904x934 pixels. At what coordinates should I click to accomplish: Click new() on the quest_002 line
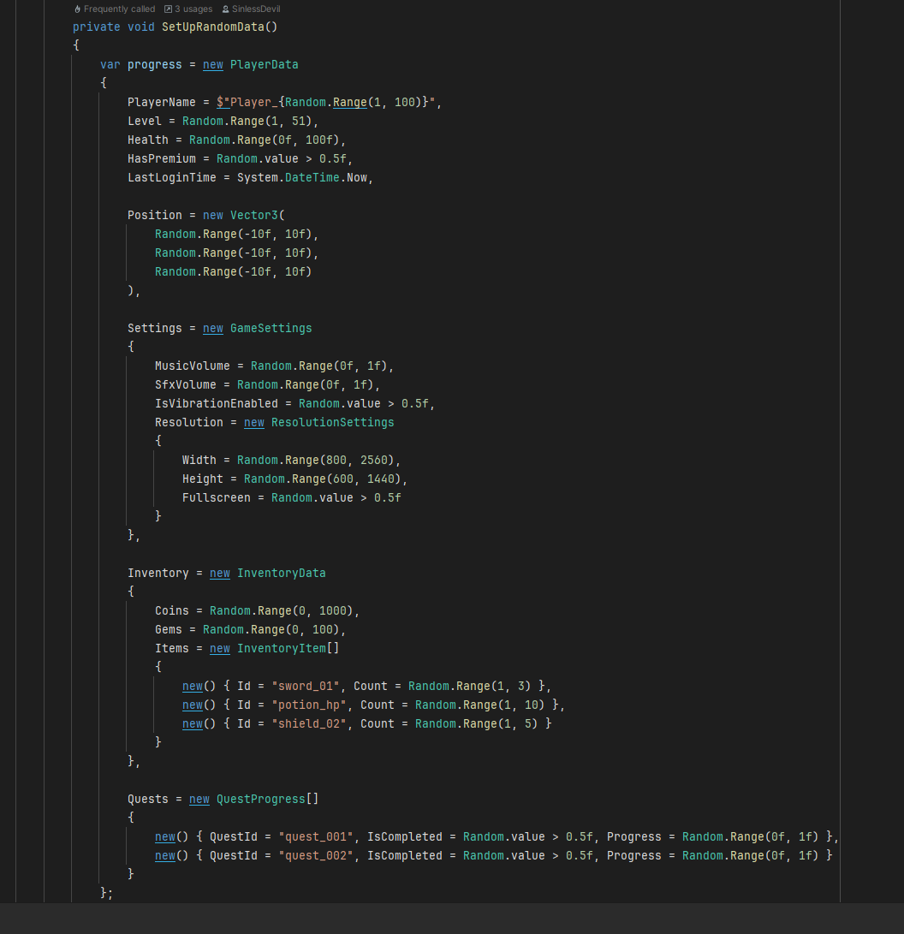point(172,856)
